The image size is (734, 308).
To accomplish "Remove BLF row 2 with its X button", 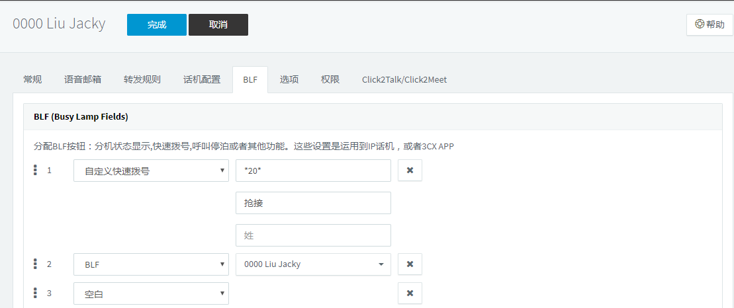I will 410,264.
